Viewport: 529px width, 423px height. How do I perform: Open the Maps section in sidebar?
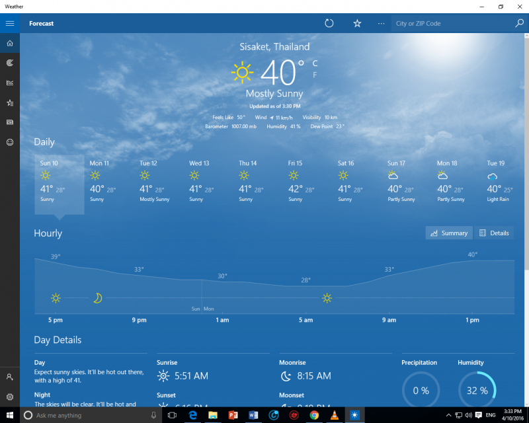10,63
